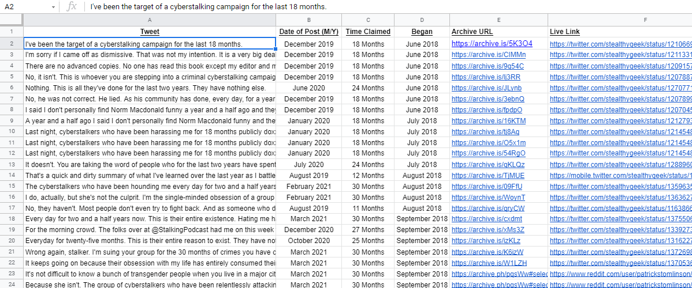
Task: Select tweet cell starting "It keeps going on because"
Action: (x=150, y=263)
